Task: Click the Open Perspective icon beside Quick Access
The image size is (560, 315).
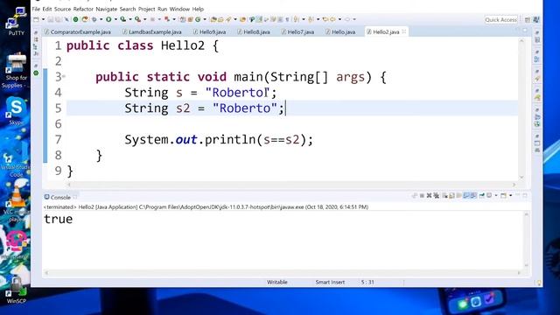Action: click(x=528, y=20)
